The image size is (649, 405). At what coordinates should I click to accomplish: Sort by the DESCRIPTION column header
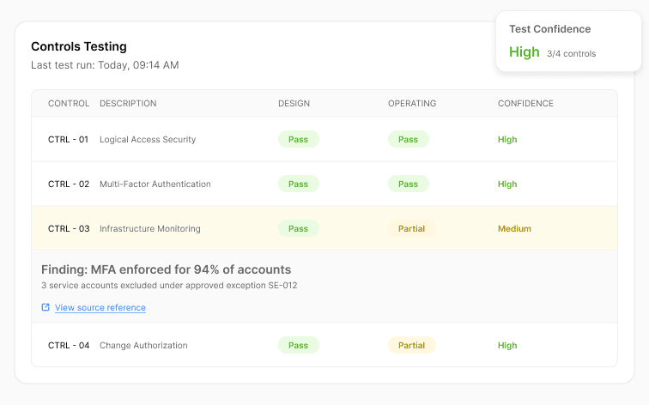[x=128, y=104]
